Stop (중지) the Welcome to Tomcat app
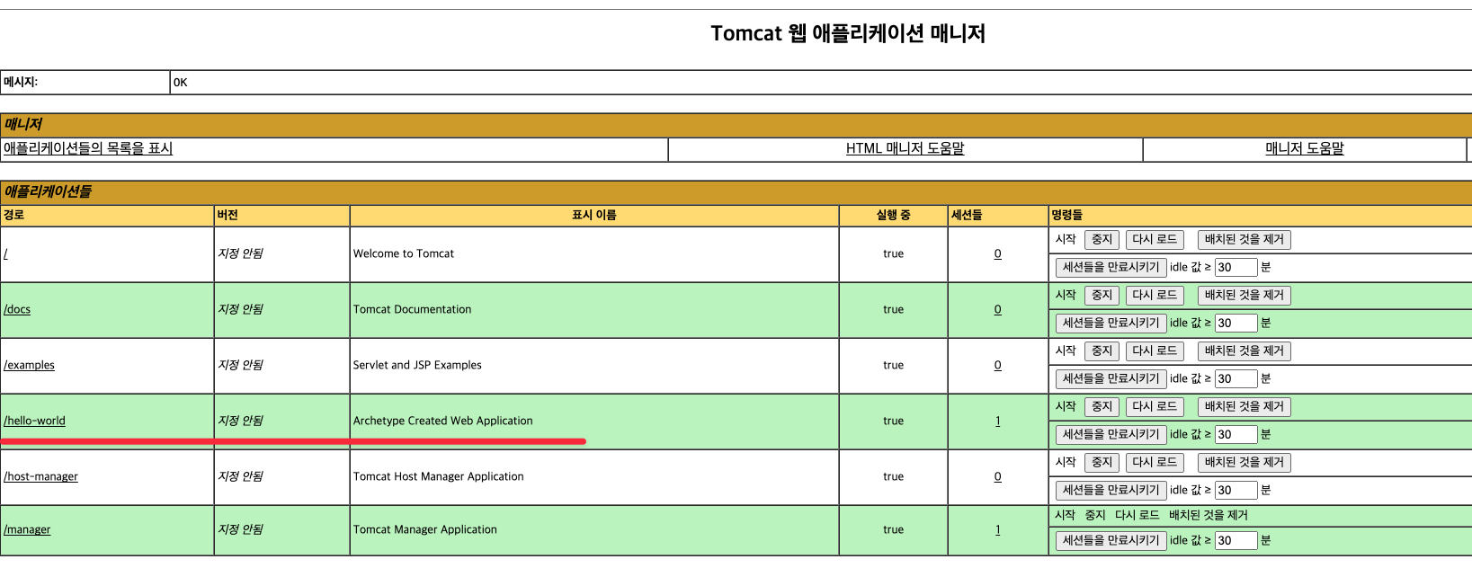 (x=1102, y=240)
